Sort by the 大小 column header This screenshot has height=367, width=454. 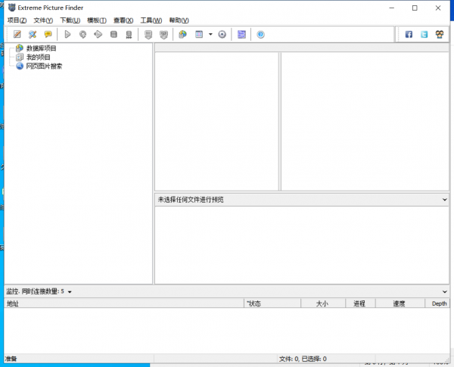[x=323, y=303]
